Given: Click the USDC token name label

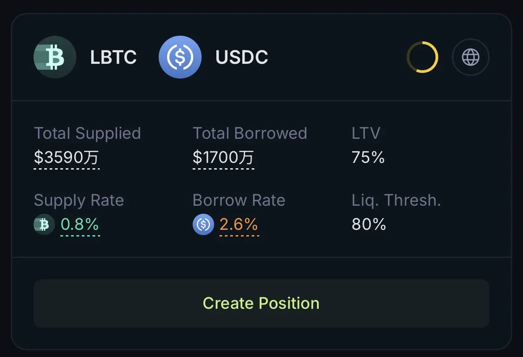Looking at the screenshot, I should (x=242, y=57).
